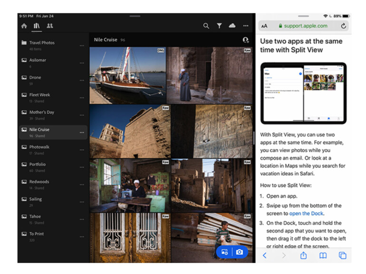
Task: Open options menu for Photowalk album
Action: tap(82, 150)
